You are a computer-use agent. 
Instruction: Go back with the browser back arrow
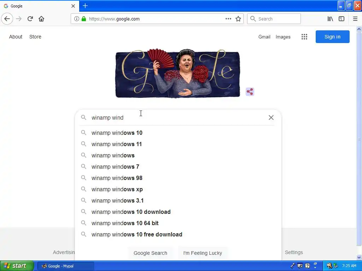pyautogui.click(x=7, y=19)
